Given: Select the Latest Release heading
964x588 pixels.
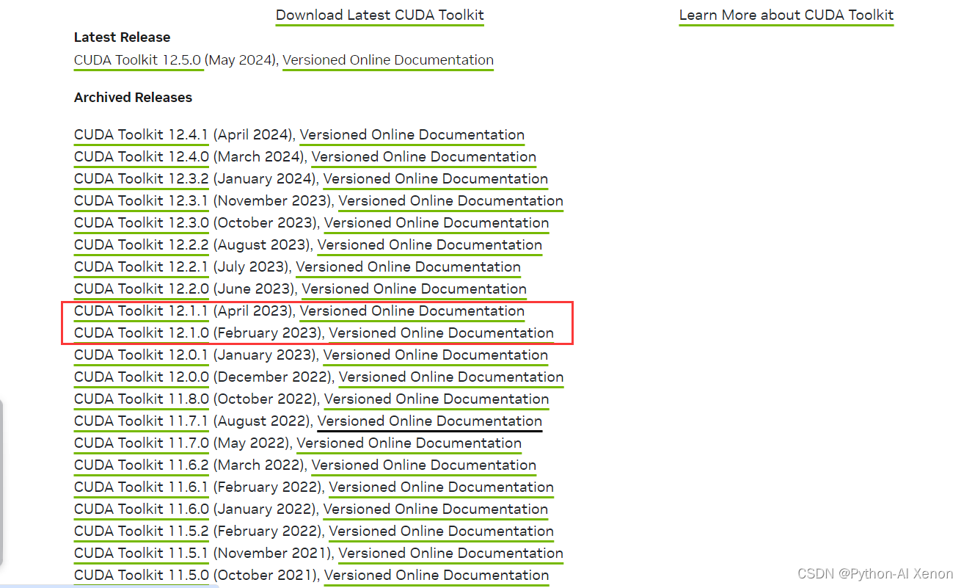Looking at the screenshot, I should coord(122,37).
